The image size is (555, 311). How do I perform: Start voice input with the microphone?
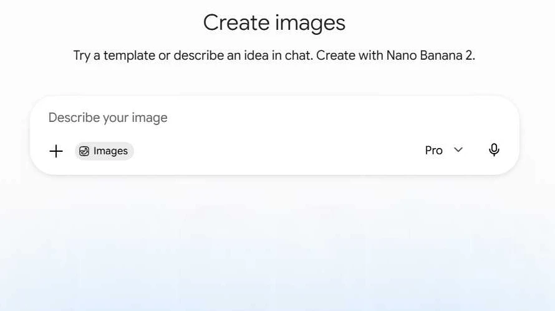[x=494, y=150]
